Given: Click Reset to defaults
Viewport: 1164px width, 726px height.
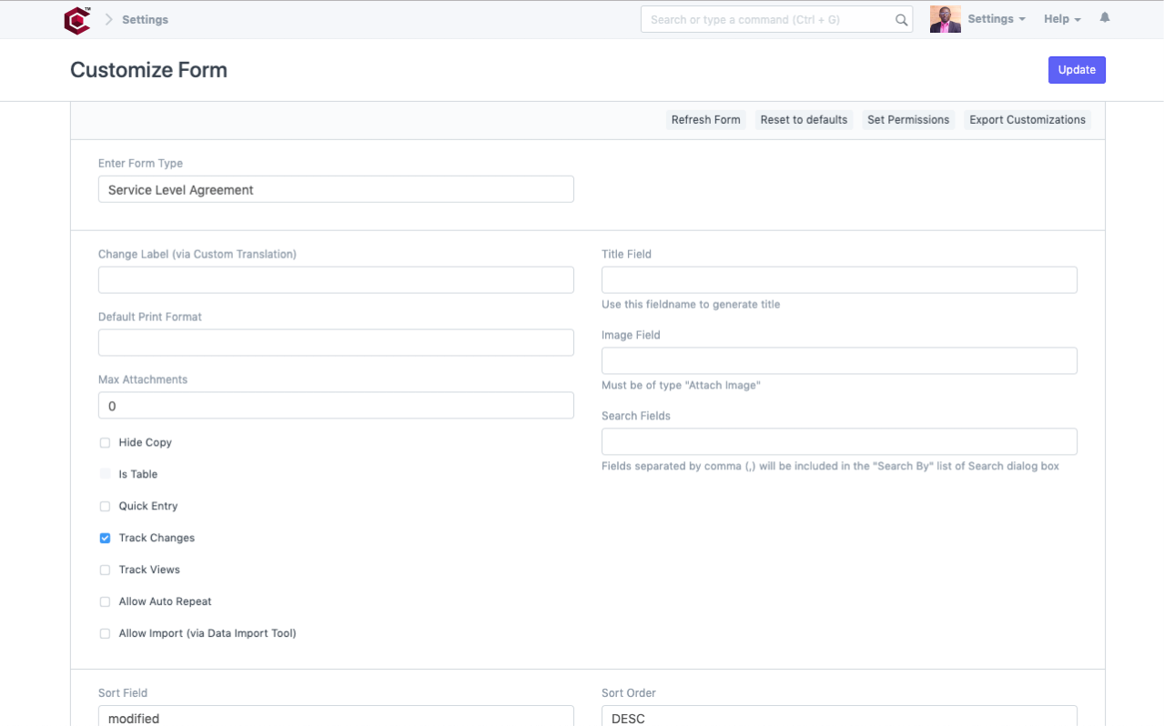Looking at the screenshot, I should [x=804, y=119].
